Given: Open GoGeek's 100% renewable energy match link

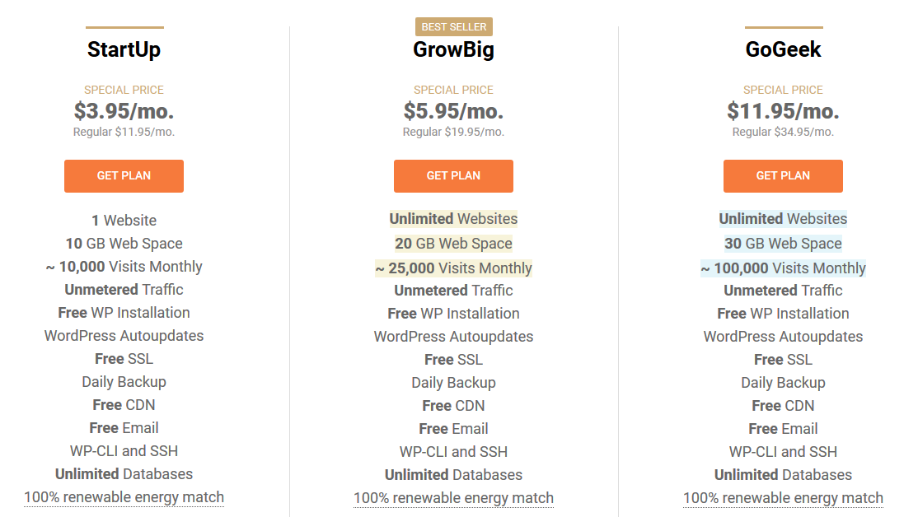Looking at the screenshot, I should tap(783, 498).
